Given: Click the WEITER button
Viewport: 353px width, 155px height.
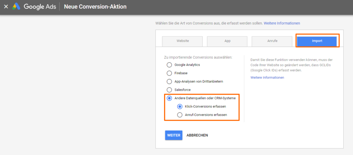Looking at the screenshot, I should 174,135.
